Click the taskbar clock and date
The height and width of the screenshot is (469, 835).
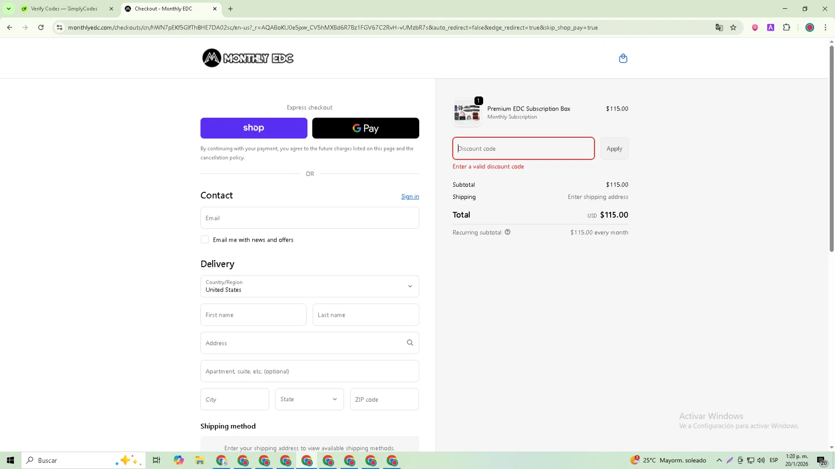click(x=797, y=460)
